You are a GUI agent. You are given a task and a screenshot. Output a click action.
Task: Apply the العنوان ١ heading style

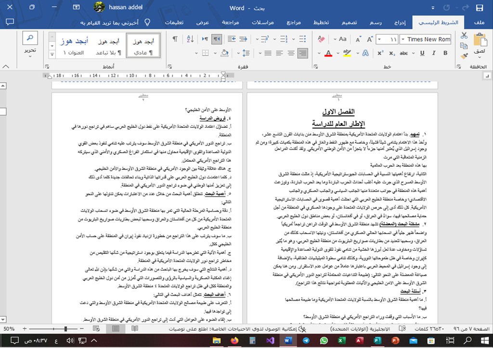tap(74, 46)
